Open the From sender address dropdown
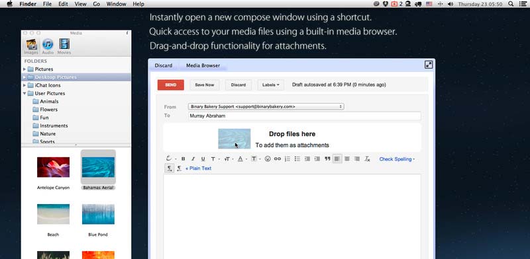Viewport: 530px width, 259px height. click(x=266, y=106)
